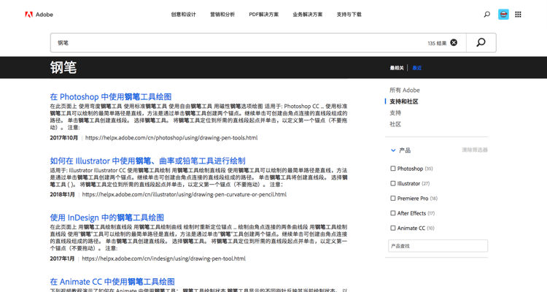Open the 创意和设计 menu

coord(183,15)
